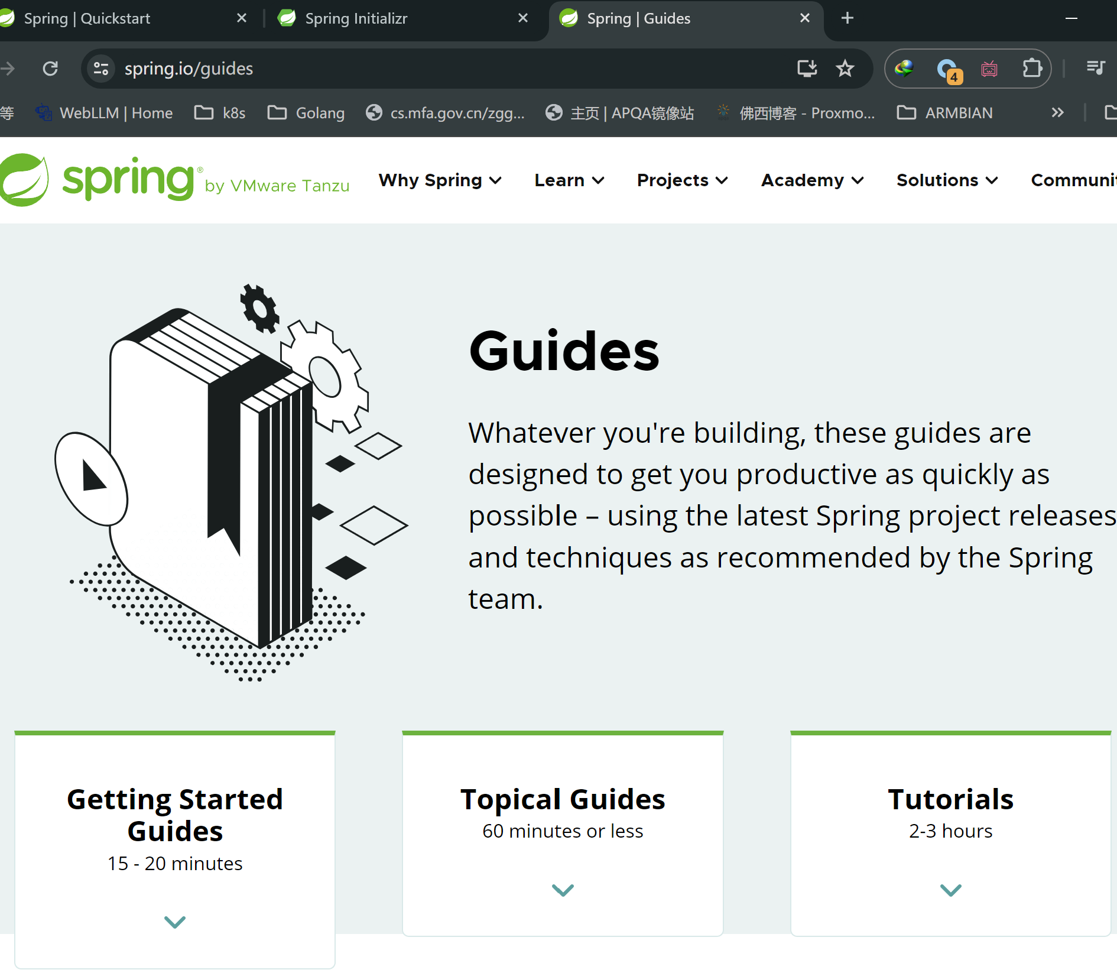Open the colorful globe extension icon
1117x973 pixels.
(x=904, y=69)
